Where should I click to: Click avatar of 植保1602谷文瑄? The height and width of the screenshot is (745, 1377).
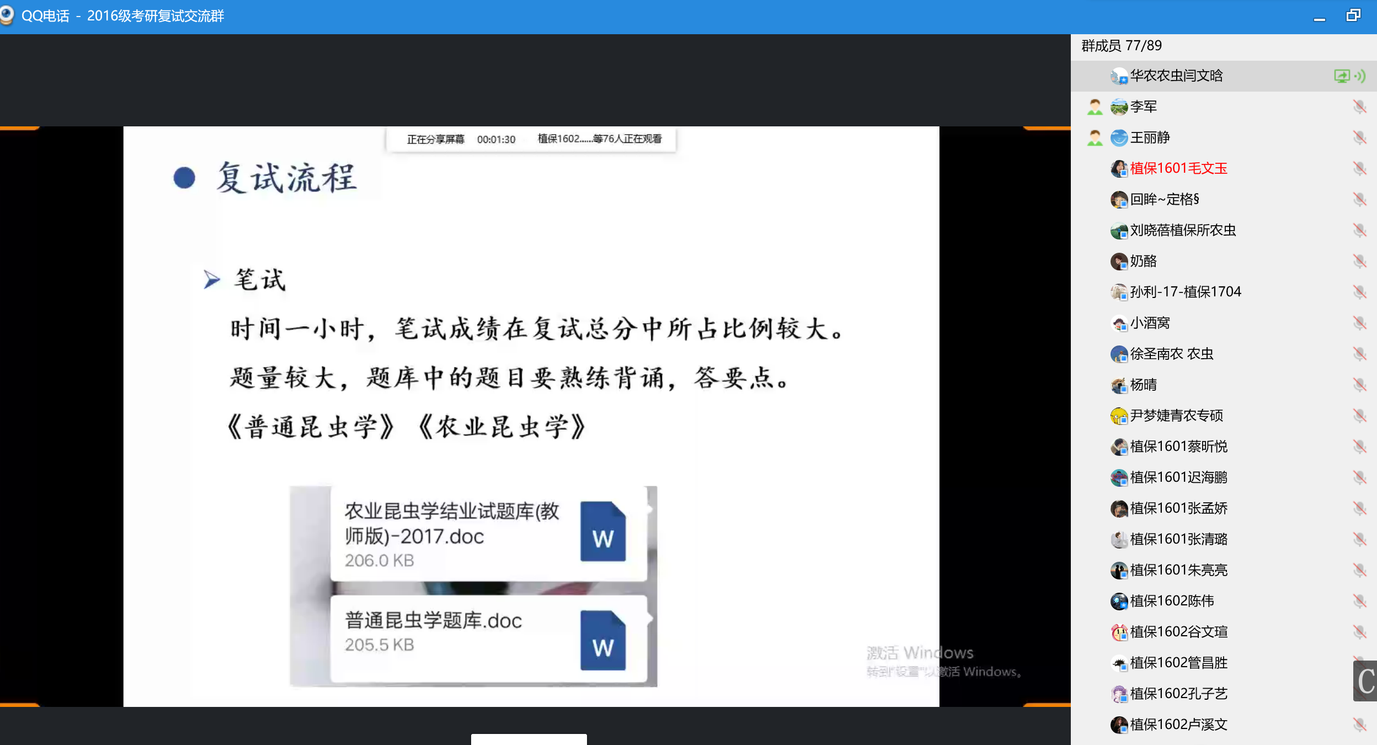click(1119, 632)
